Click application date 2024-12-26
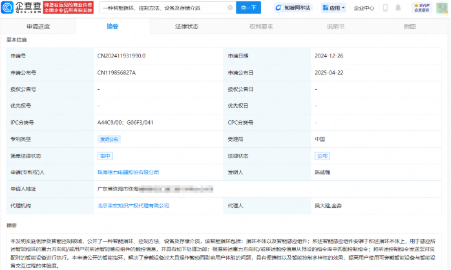Viewport: 451px width, 270px height. [x=329, y=56]
